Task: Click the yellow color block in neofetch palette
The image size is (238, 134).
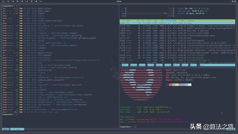Action: [177, 84]
